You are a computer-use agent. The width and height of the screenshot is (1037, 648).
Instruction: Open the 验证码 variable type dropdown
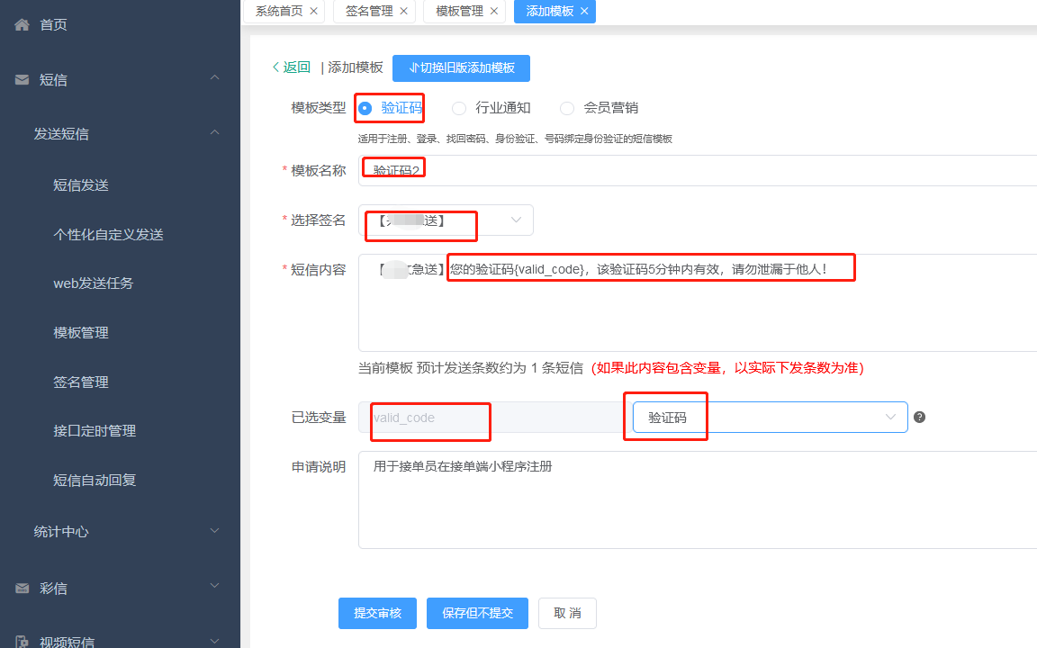[770, 418]
